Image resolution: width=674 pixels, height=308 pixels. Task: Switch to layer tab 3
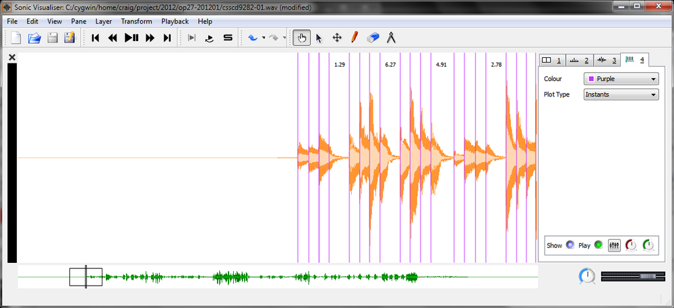607,60
